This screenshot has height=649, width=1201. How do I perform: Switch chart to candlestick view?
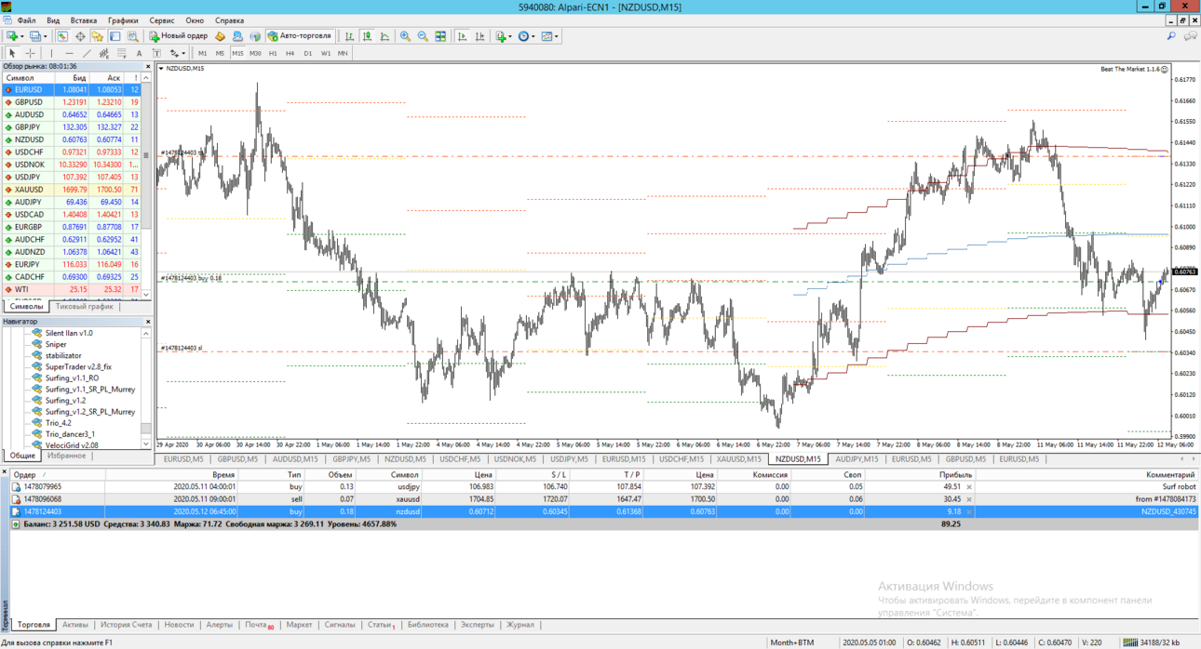click(367, 36)
